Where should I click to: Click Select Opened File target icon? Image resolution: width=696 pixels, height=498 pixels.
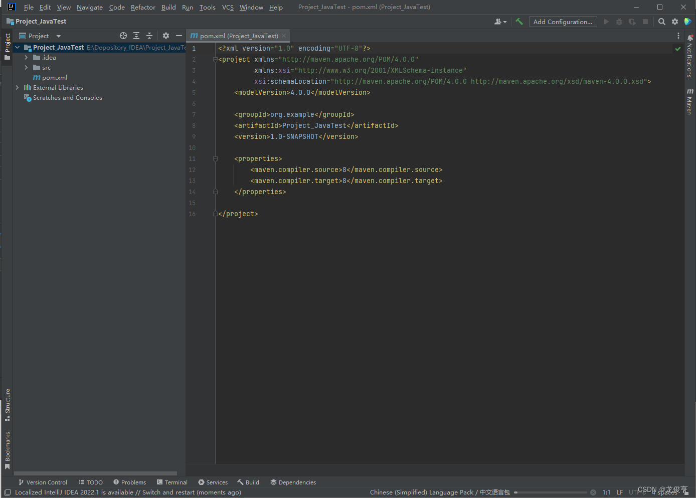click(x=123, y=36)
